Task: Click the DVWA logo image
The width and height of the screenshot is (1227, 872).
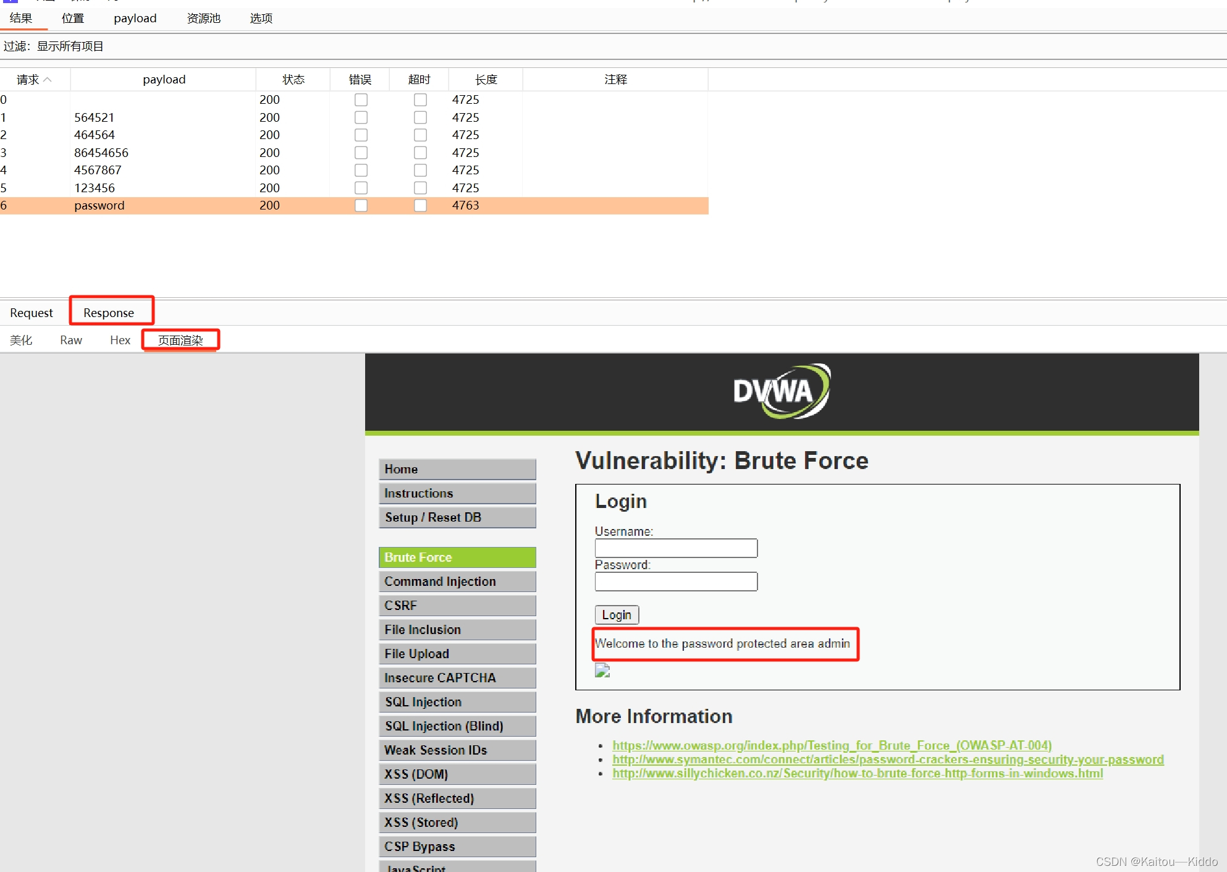Action: click(x=781, y=391)
